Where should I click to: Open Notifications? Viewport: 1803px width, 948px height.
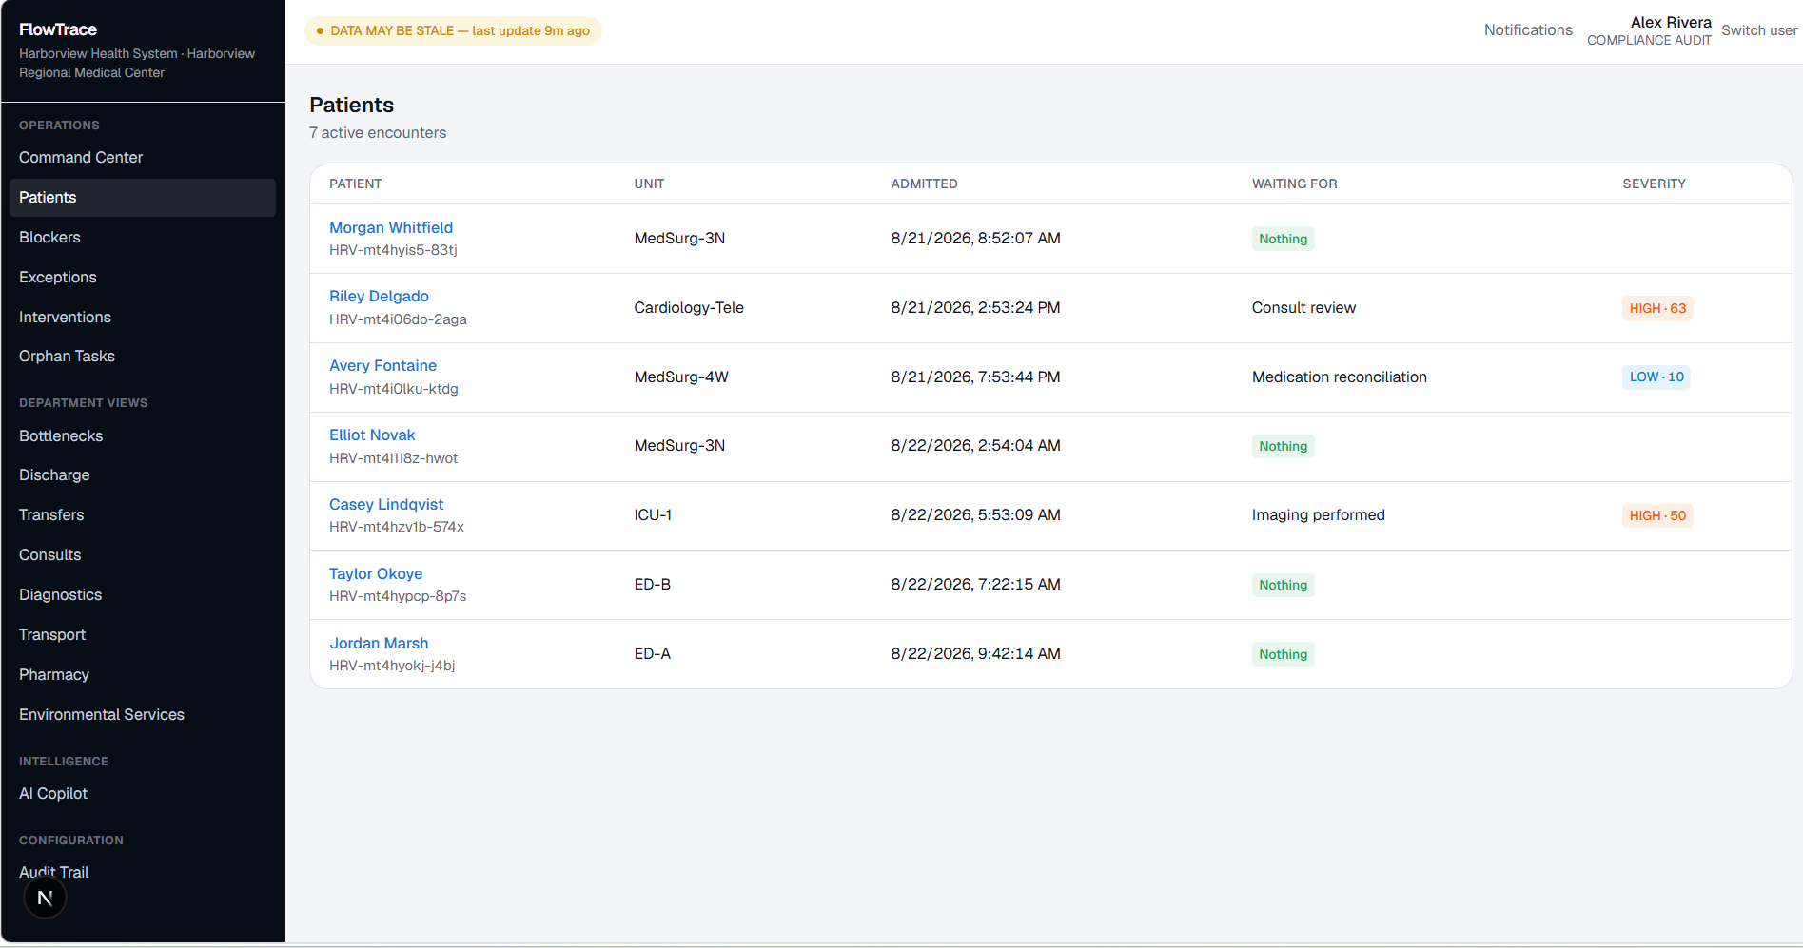[x=1528, y=30]
